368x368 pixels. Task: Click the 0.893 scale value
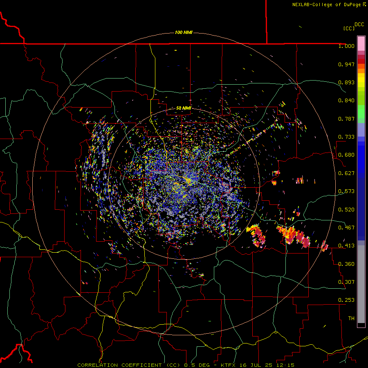tap(346, 82)
